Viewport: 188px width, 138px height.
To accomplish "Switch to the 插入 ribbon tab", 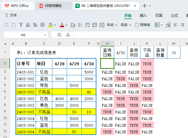I will tap(143, 15).
